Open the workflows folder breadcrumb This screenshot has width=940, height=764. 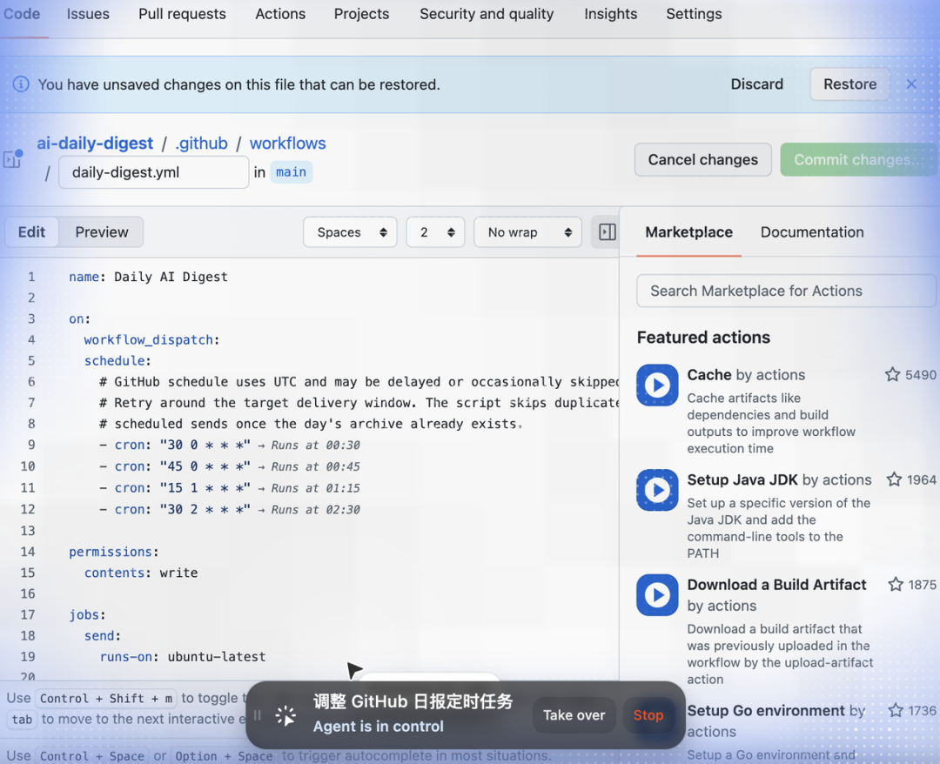[288, 144]
